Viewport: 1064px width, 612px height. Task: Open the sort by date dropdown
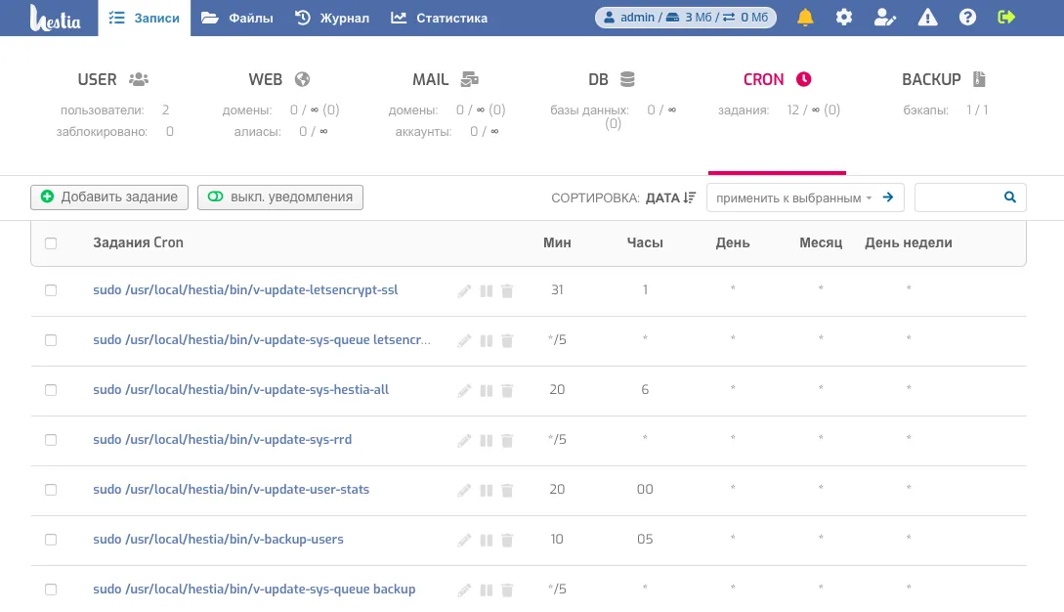pos(670,197)
